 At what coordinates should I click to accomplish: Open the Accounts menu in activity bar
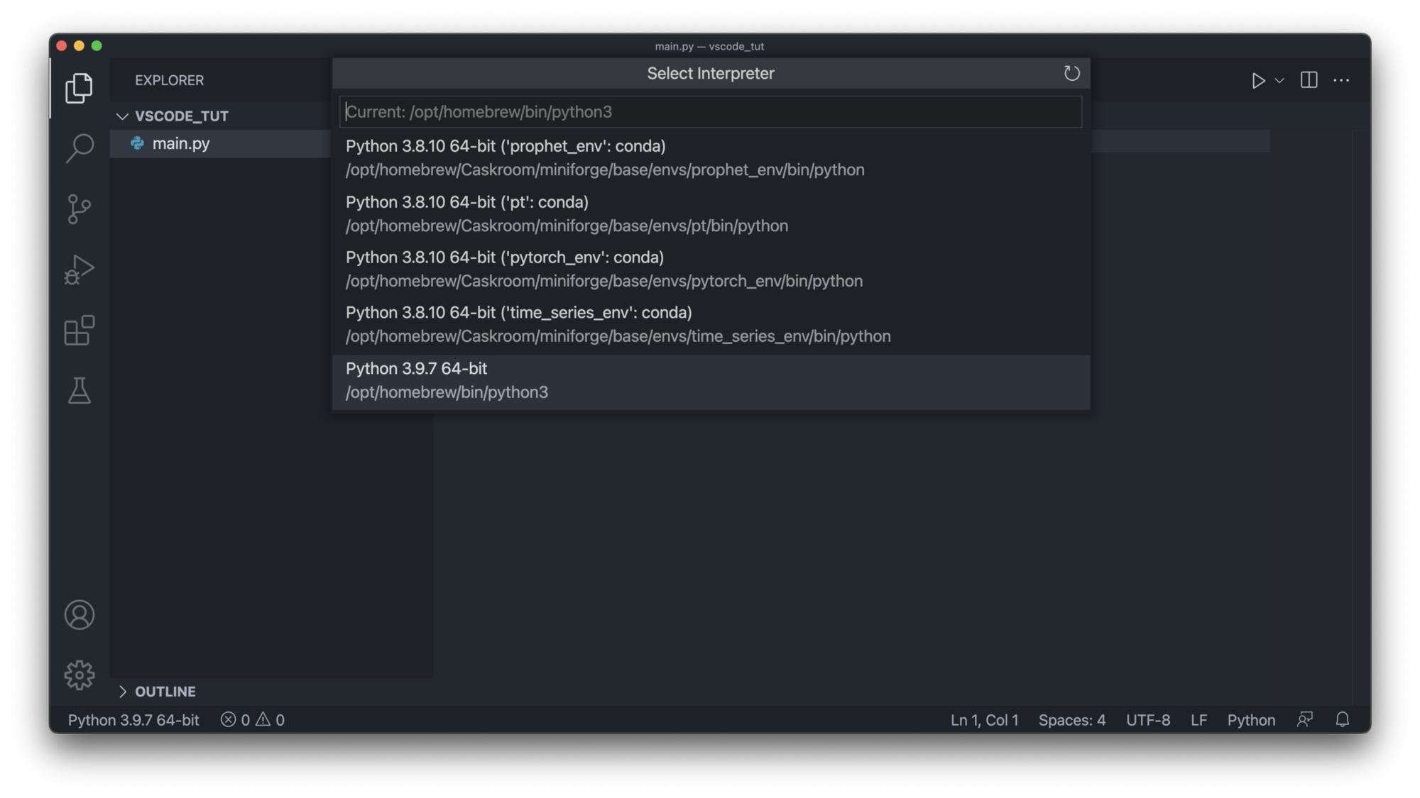click(x=79, y=615)
